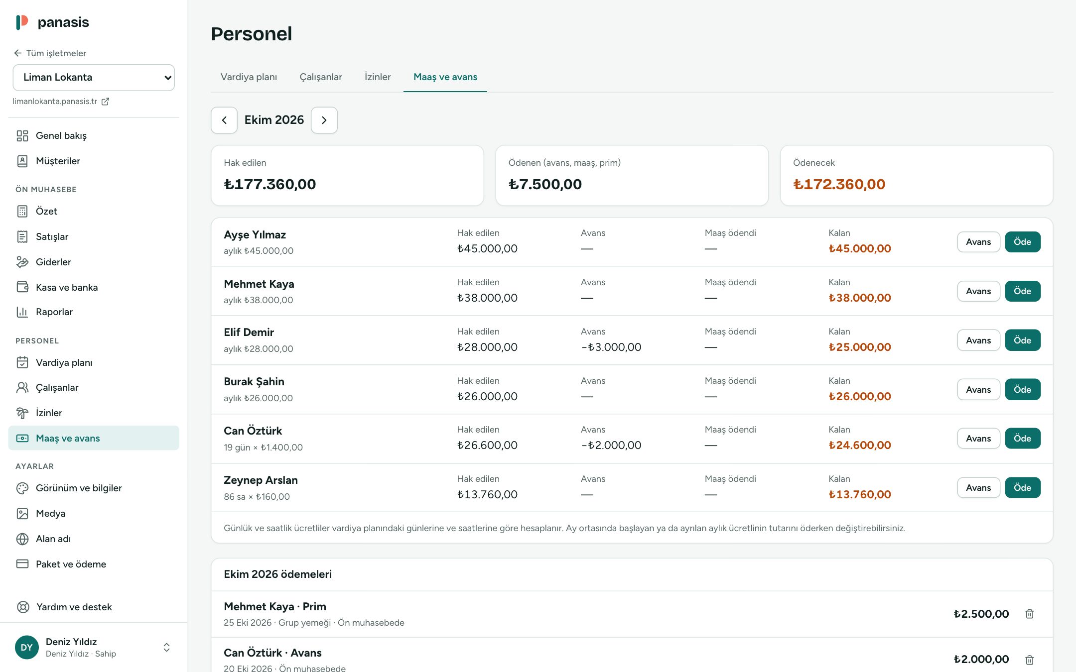Click Elif Demir's -₺3.000,00 avans value
Image resolution: width=1076 pixels, height=672 pixels.
click(611, 347)
